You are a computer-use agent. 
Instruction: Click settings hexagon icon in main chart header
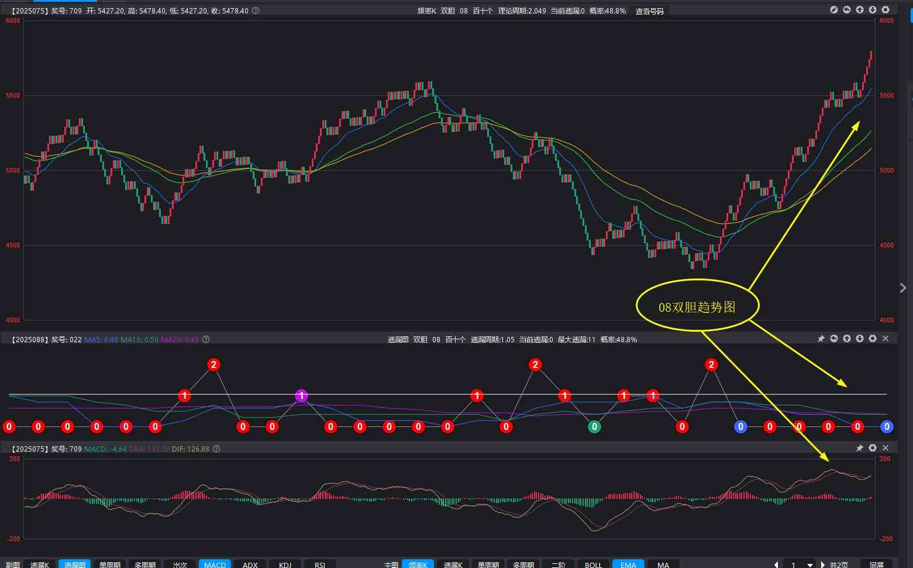point(886,10)
